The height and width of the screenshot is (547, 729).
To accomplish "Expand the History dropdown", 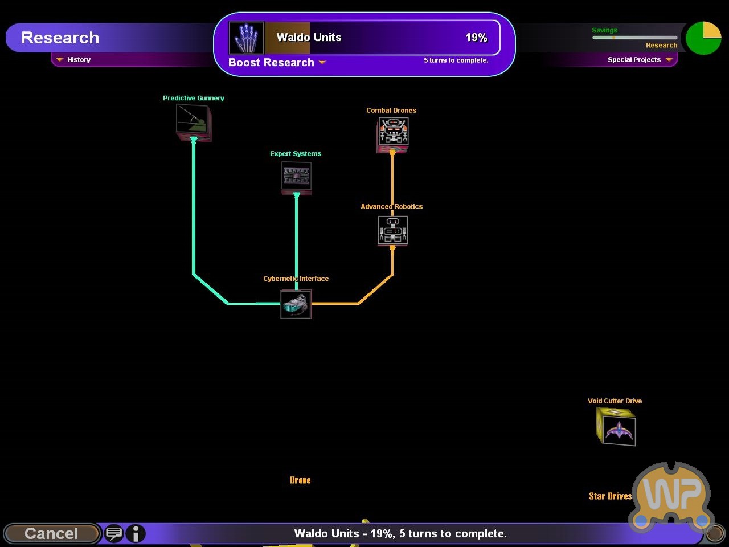I will click(73, 60).
